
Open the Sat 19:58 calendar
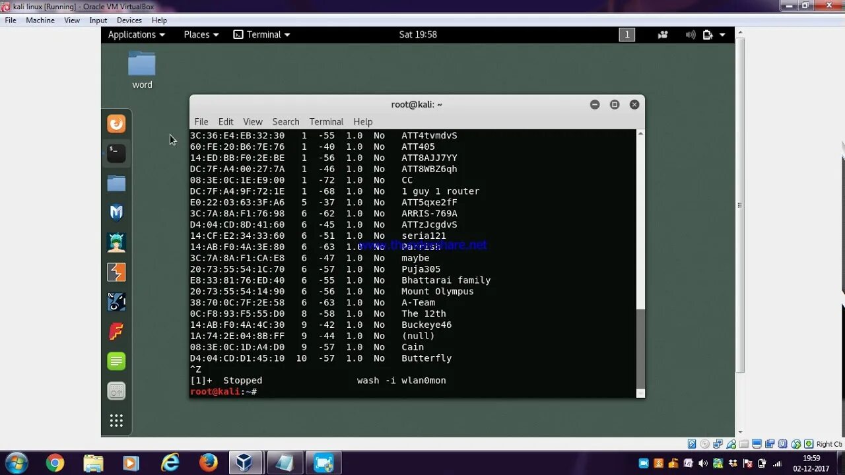click(x=418, y=35)
